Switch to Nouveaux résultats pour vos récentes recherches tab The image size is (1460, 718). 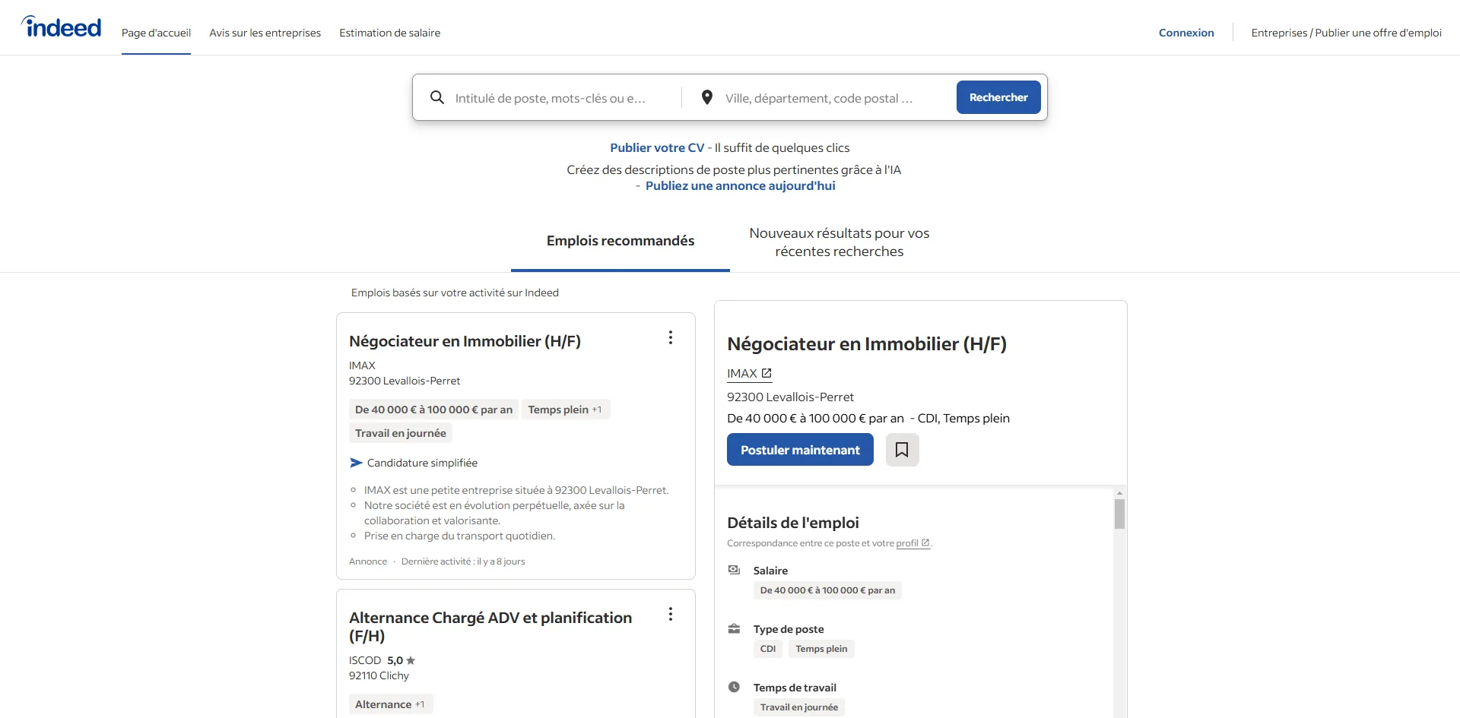839,242
